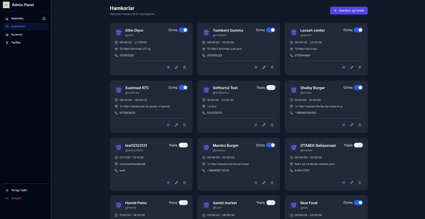
Task: Log out using the Chiqish link
Action: 16,198
